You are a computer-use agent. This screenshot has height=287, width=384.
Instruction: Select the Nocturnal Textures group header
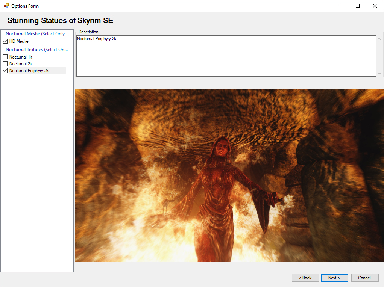pyautogui.click(x=37, y=50)
